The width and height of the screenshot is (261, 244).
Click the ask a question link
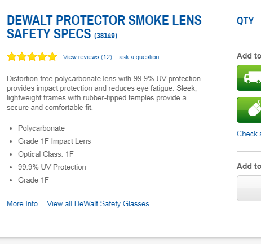coord(139,57)
